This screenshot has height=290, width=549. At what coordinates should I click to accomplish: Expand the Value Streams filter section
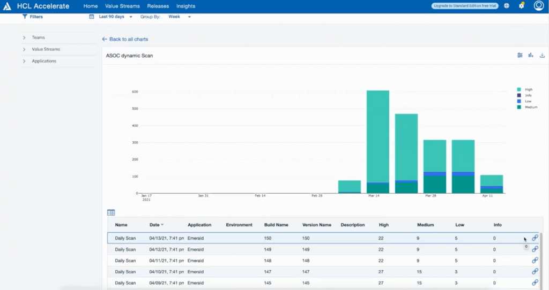[46, 49]
